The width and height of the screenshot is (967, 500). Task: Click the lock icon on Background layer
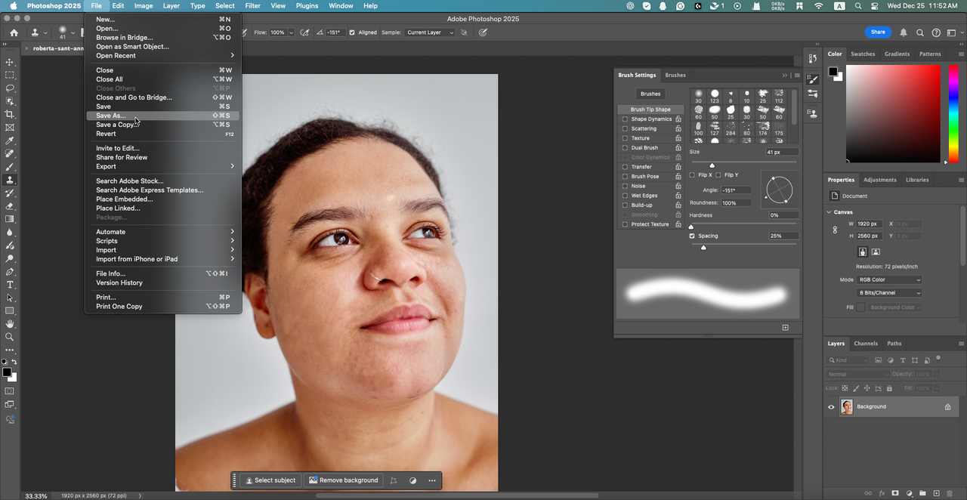pyautogui.click(x=947, y=406)
